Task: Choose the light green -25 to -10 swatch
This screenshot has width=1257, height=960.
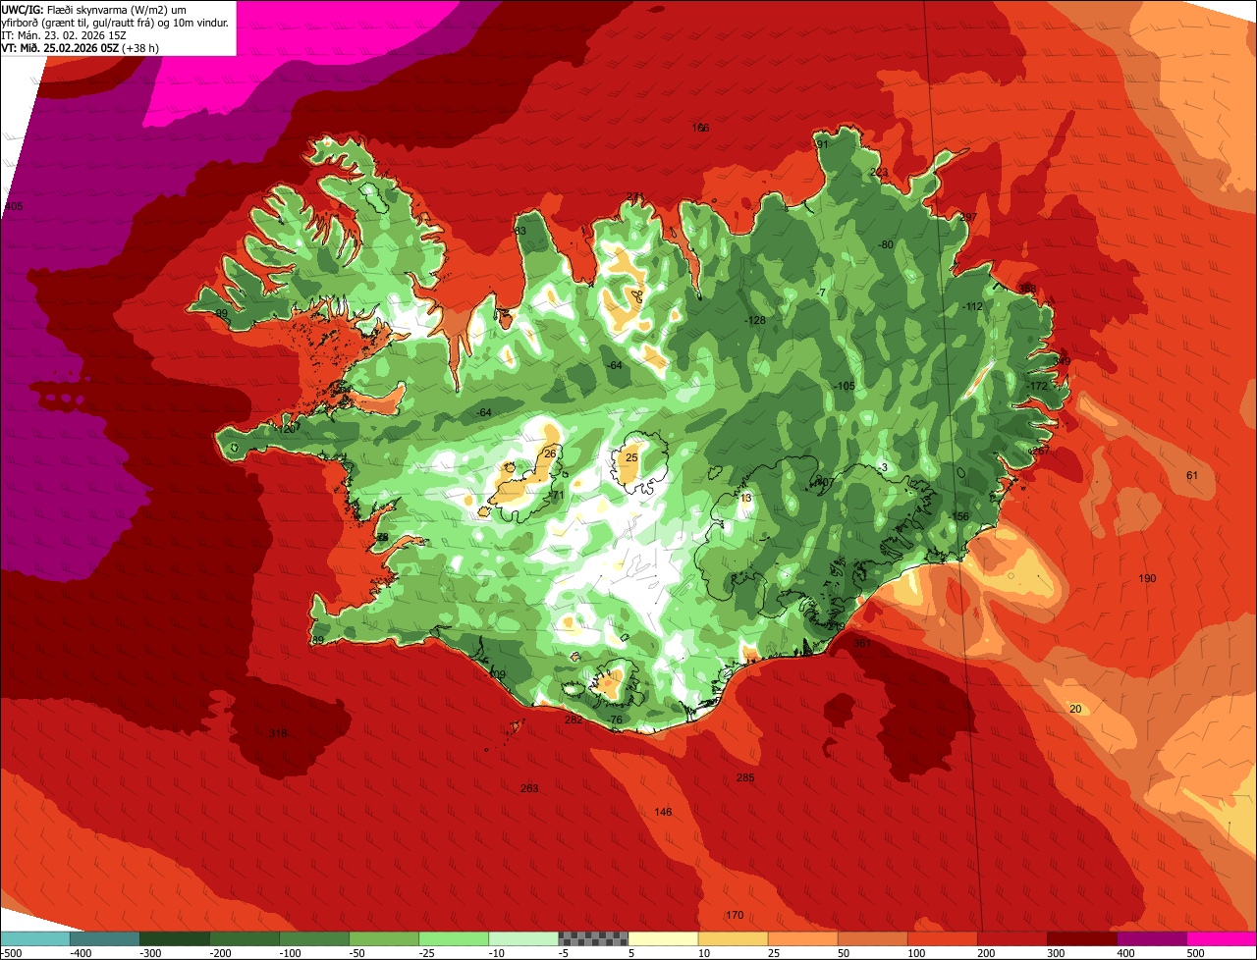Action: click(454, 937)
